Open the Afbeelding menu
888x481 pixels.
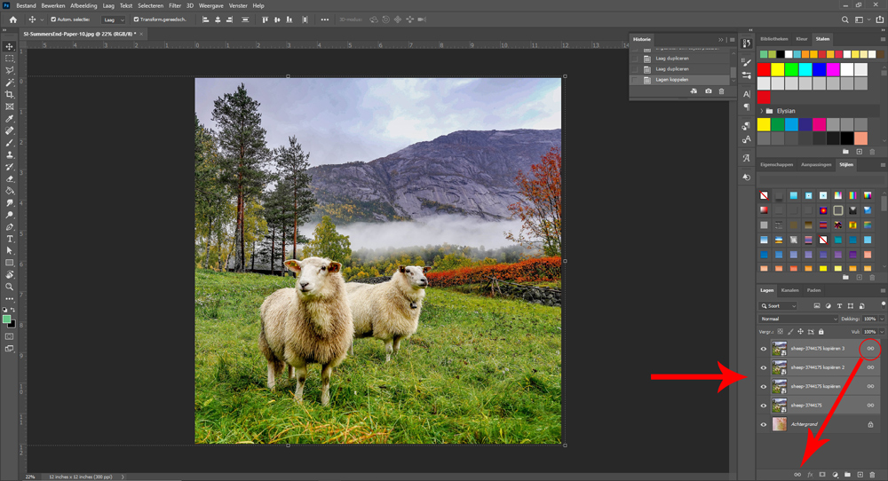pyautogui.click(x=83, y=5)
